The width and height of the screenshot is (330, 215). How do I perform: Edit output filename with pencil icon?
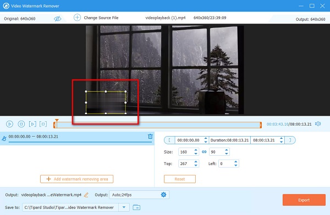[x=86, y=195]
